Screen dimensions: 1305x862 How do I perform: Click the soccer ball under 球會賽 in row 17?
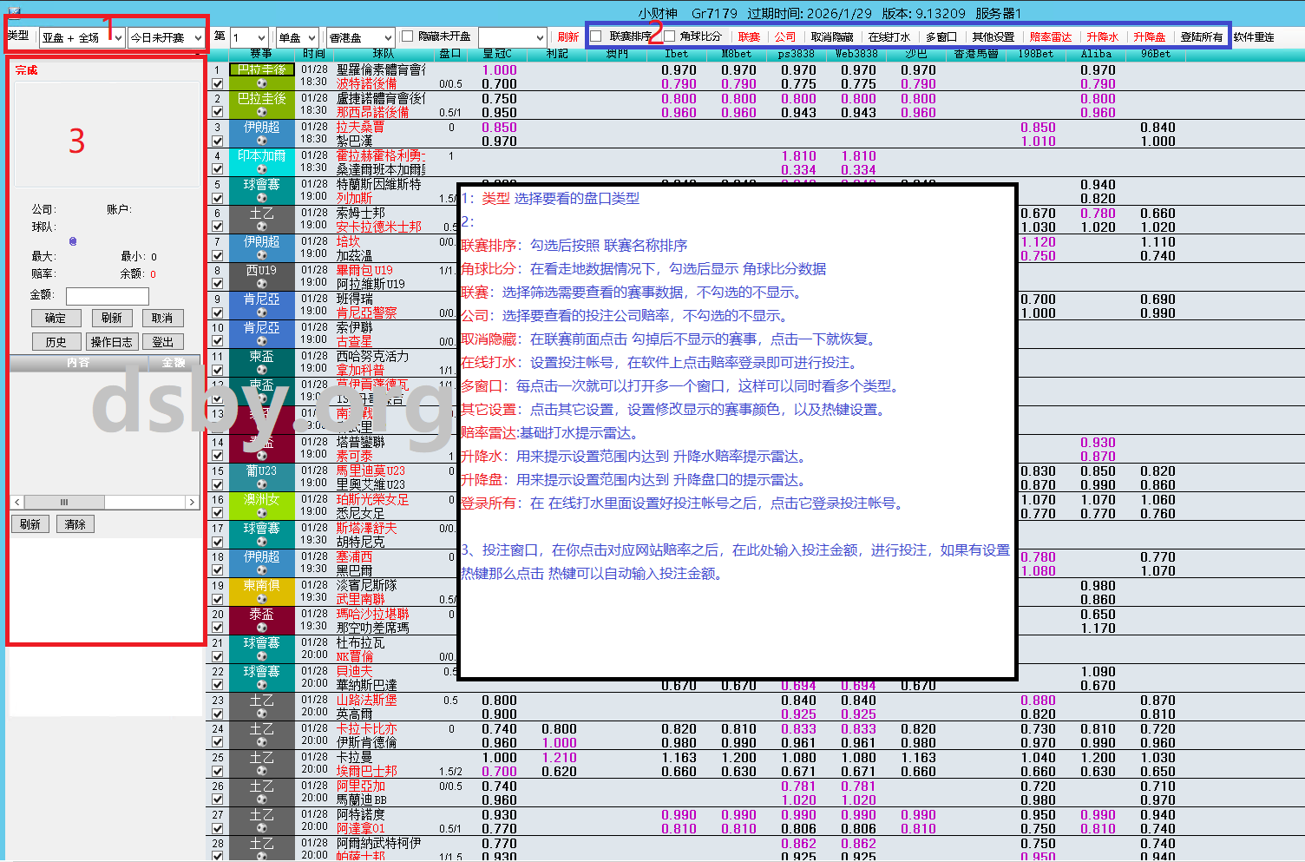(x=262, y=542)
